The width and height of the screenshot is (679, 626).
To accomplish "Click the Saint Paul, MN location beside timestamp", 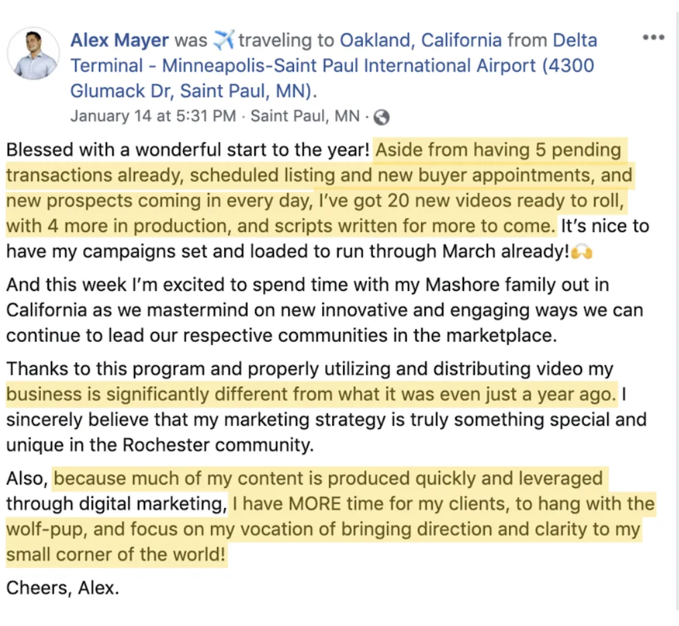I will click(305, 116).
